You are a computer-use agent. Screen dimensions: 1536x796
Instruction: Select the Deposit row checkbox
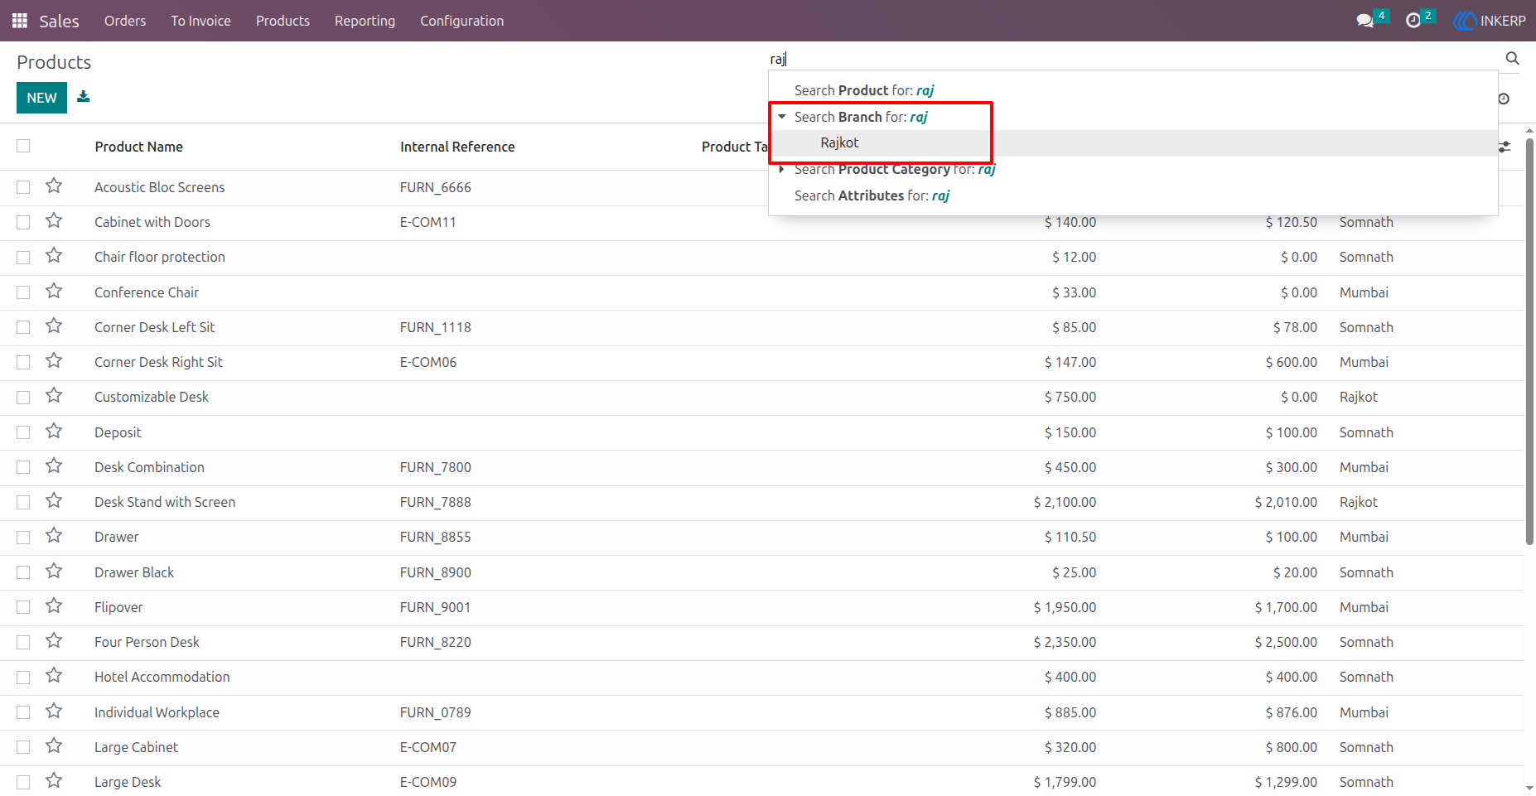tap(23, 432)
